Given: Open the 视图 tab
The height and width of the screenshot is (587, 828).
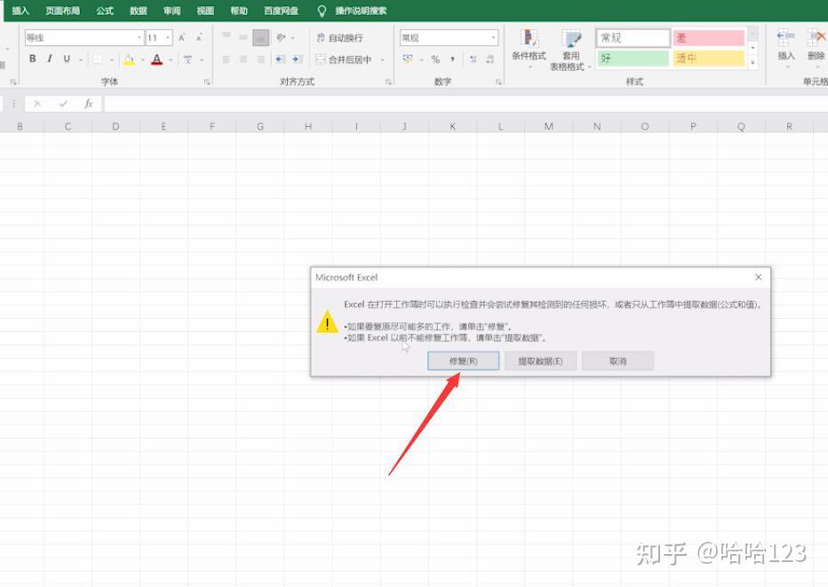Looking at the screenshot, I should point(205,11).
